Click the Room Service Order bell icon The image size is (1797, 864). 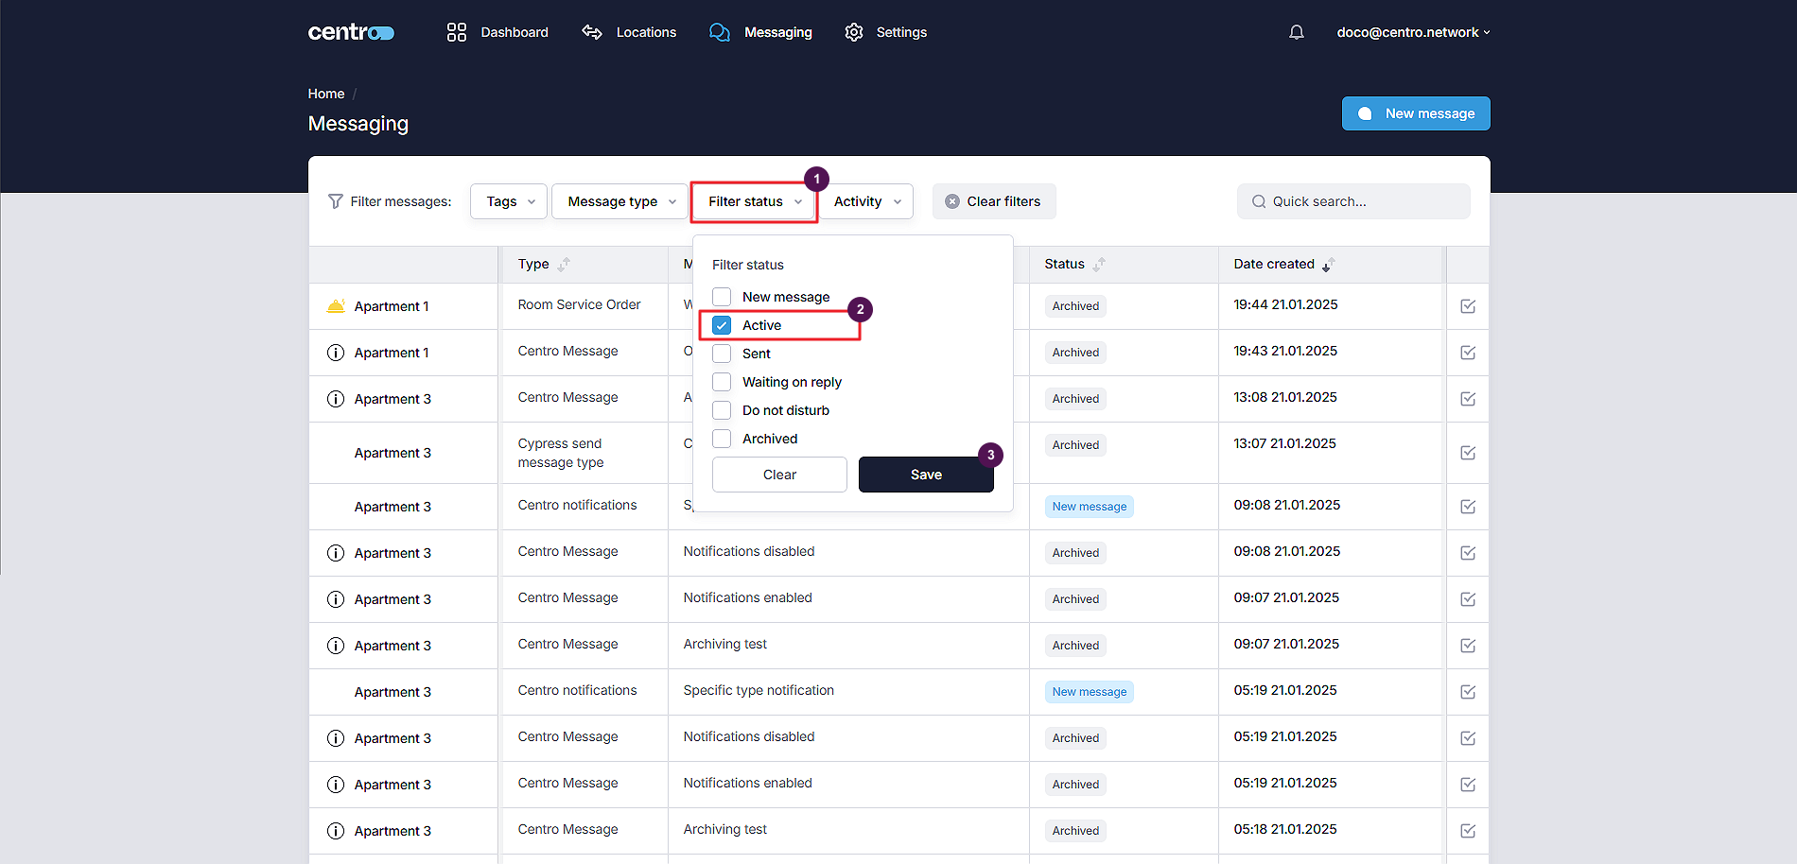pyautogui.click(x=336, y=306)
